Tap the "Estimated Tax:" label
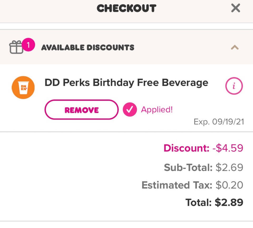This screenshot has width=253, height=228. [x=177, y=185]
